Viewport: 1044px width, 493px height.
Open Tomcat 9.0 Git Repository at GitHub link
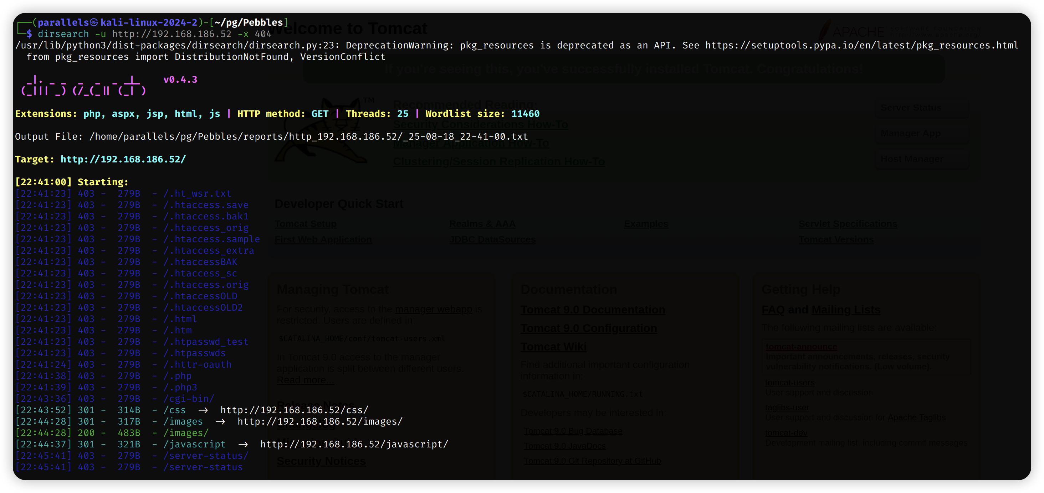592,461
